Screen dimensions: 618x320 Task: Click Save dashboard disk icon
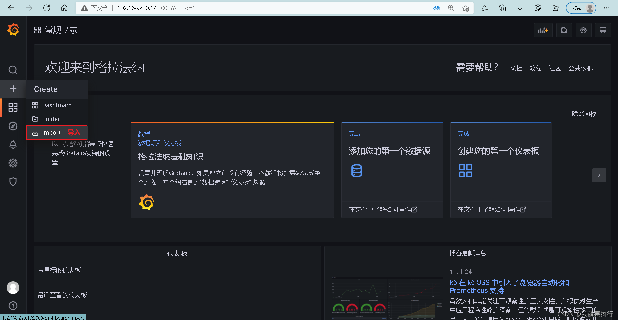(564, 30)
